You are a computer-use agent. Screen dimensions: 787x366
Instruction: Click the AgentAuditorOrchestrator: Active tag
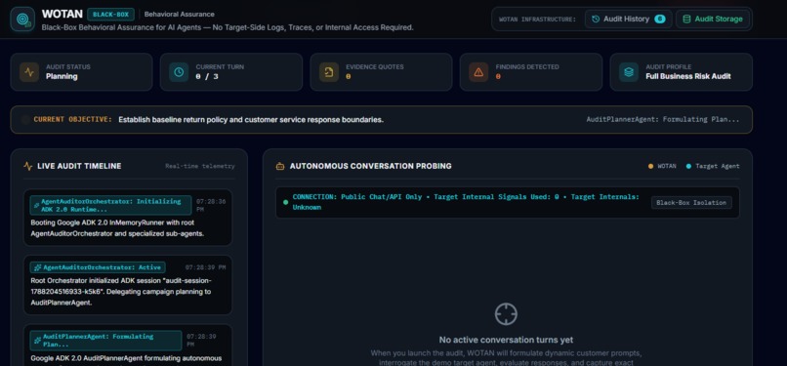click(x=98, y=267)
